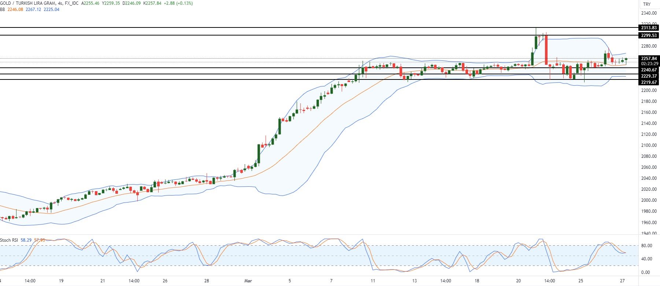
Task: Click the GOLD / TURKISH LIRA GRAM symbol title
Action: (28, 3)
